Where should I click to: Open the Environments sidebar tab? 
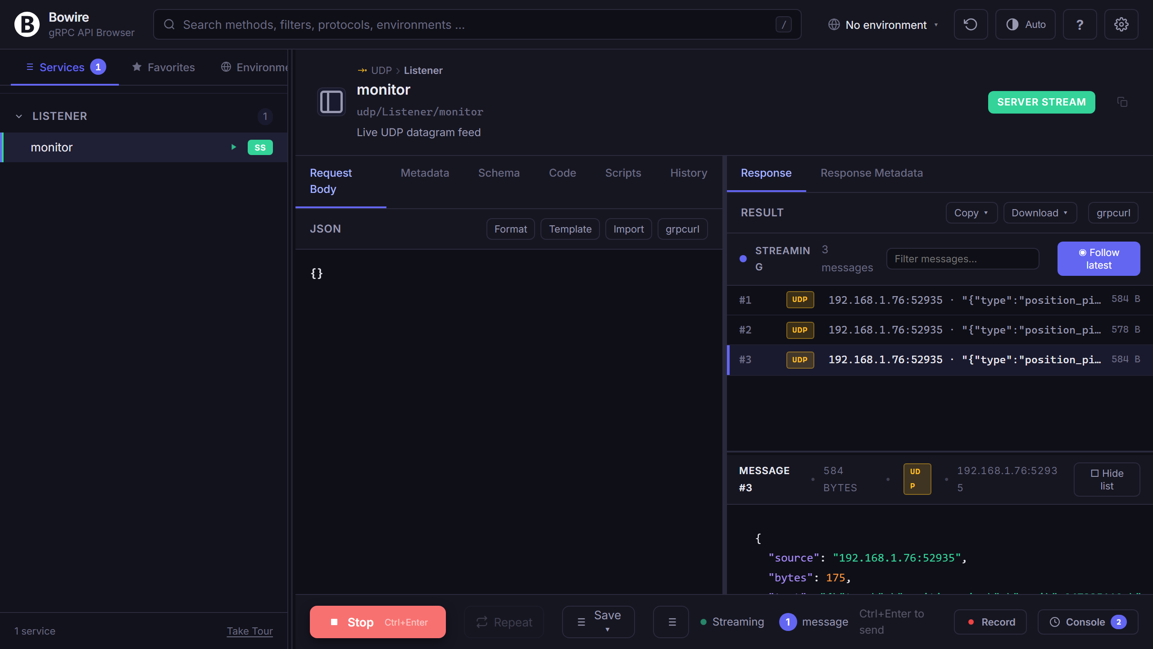(x=254, y=67)
